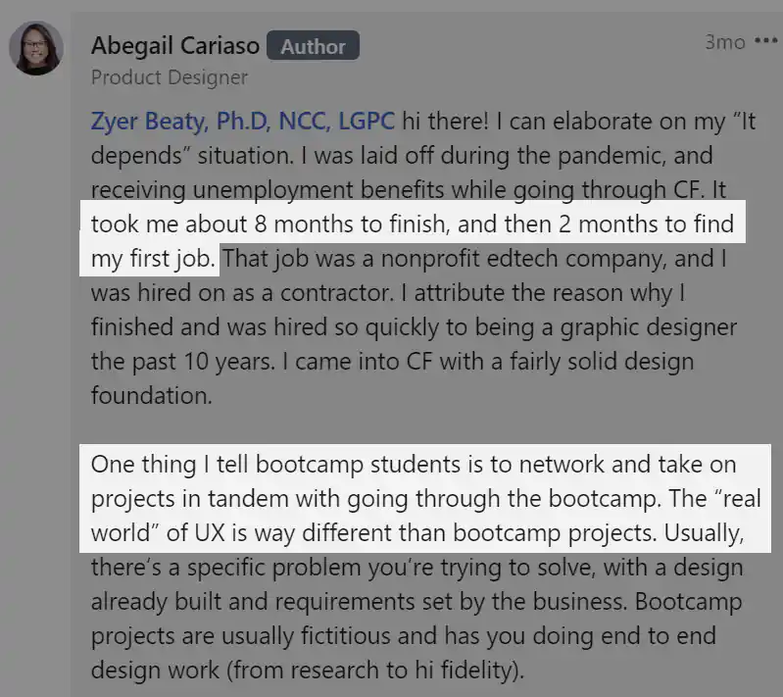This screenshot has height=697, width=783.
Task: Click highlighted line "One thing I tell bootcamp students"
Action: [x=414, y=464]
